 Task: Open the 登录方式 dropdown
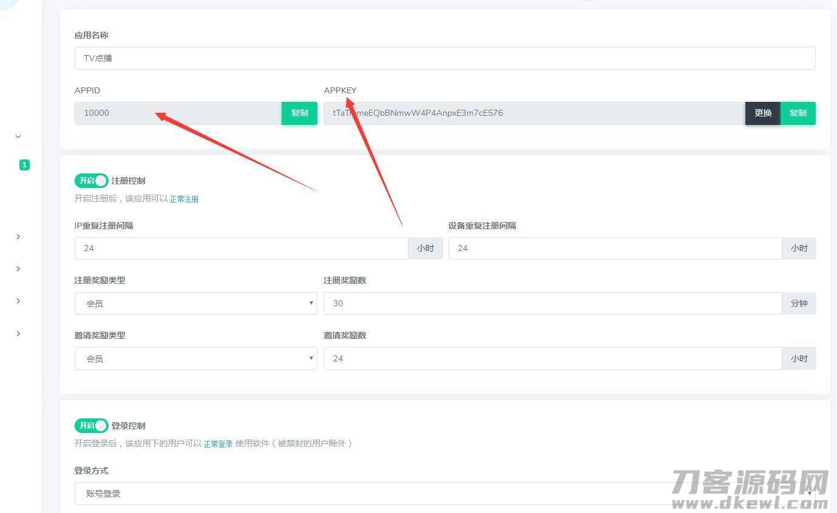444,494
